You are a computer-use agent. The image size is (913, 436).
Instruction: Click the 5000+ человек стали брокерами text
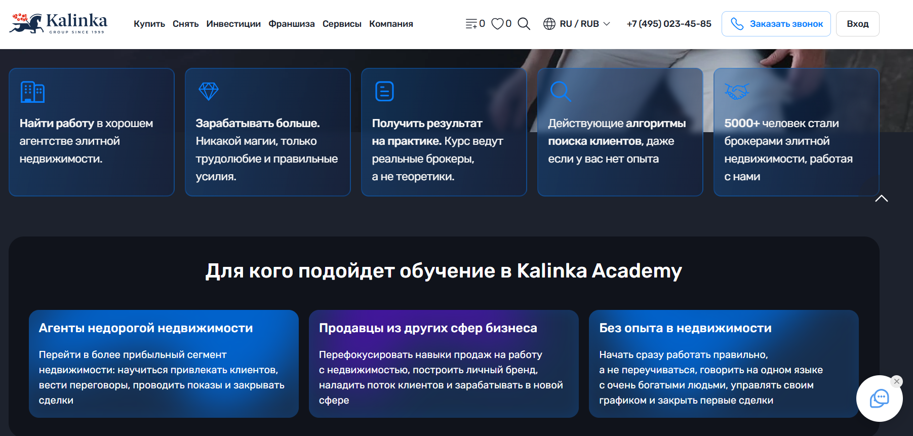pyautogui.click(x=781, y=132)
